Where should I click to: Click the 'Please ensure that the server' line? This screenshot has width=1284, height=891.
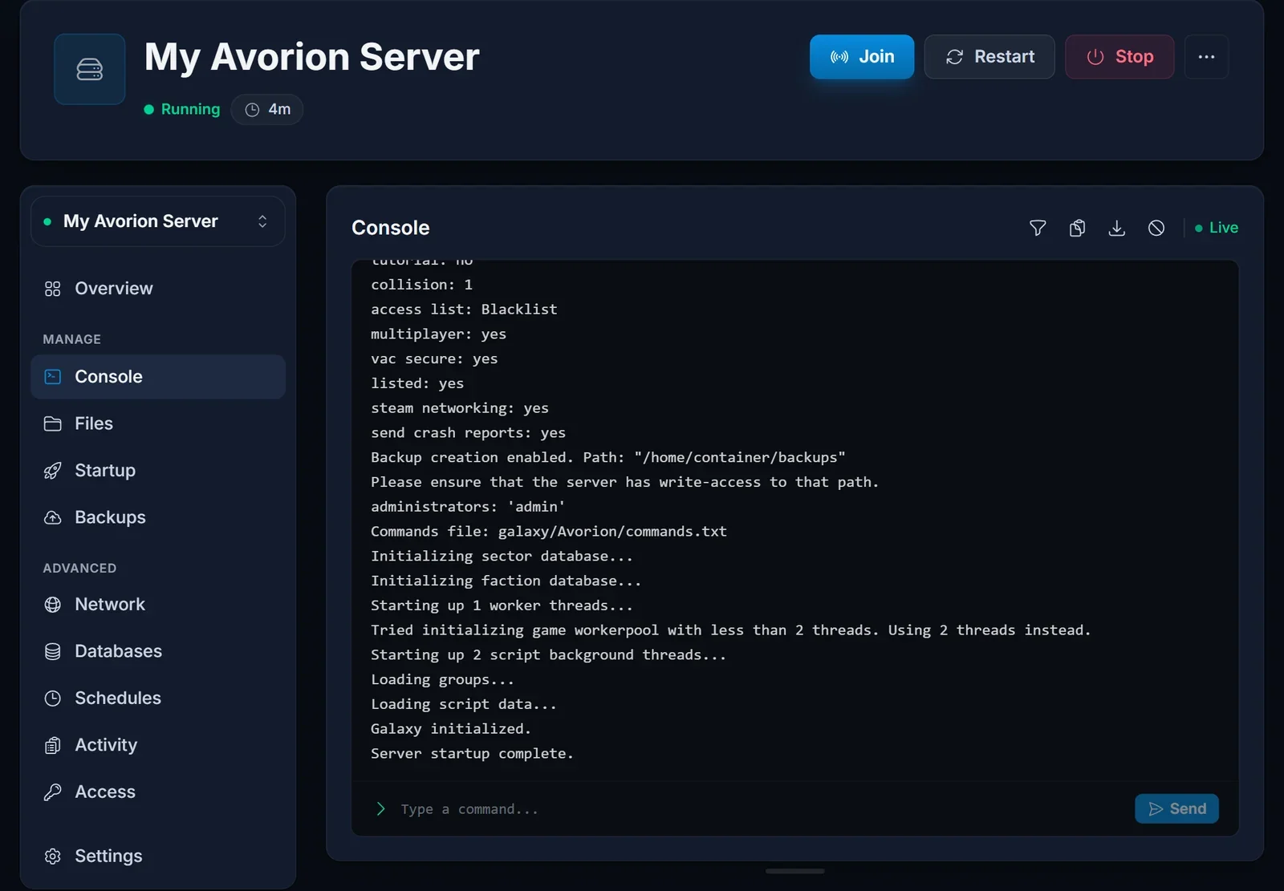[624, 482]
